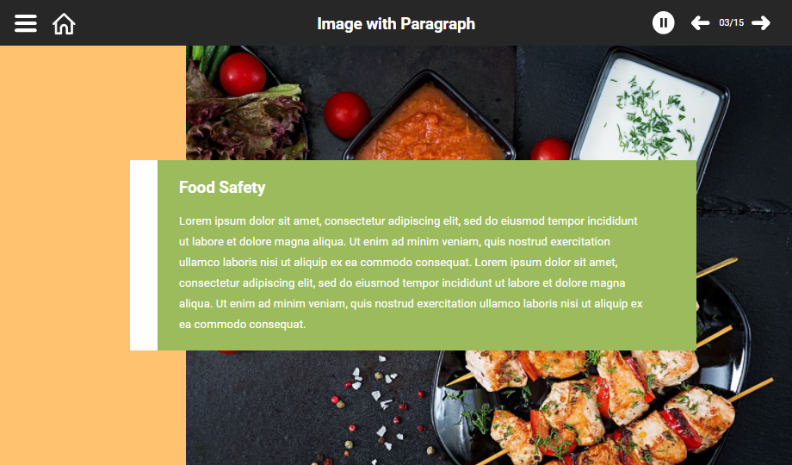Image resolution: width=792 pixels, height=465 pixels.
Task: Click the white accent bar beside the text box
Action: [144, 255]
